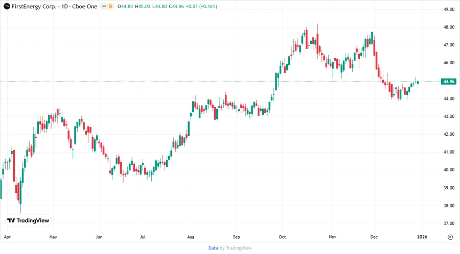Click the 38.00 price axis label
Viewport: 460px width, 254px height.
click(449, 206)
